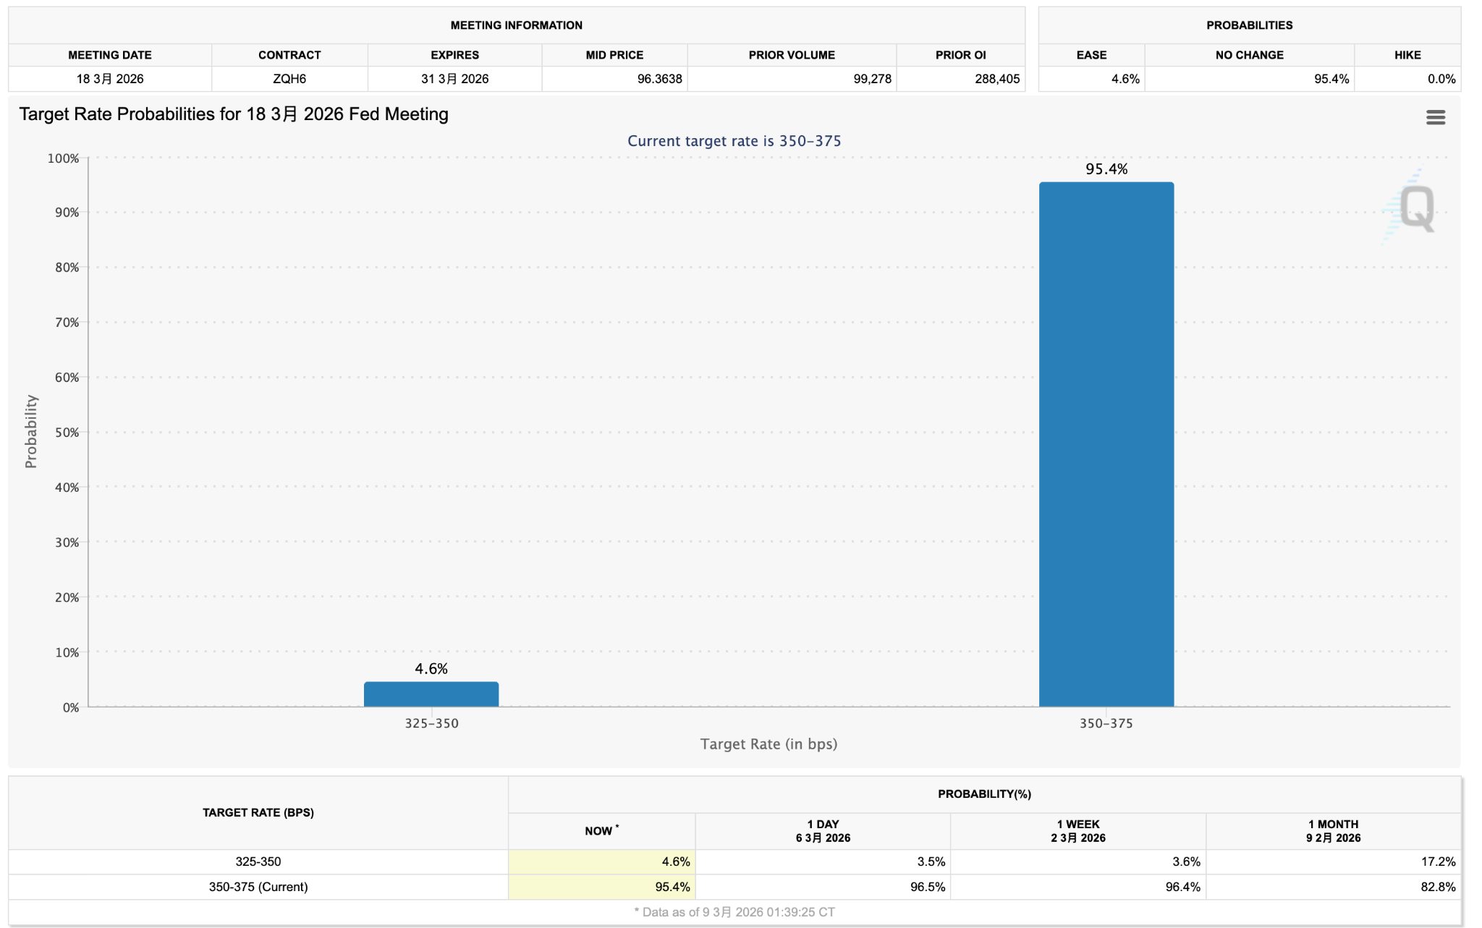Click the QuikStrike Q watermark logo
Screen dimensions: 1482x928
click(x=1415, y=208)
